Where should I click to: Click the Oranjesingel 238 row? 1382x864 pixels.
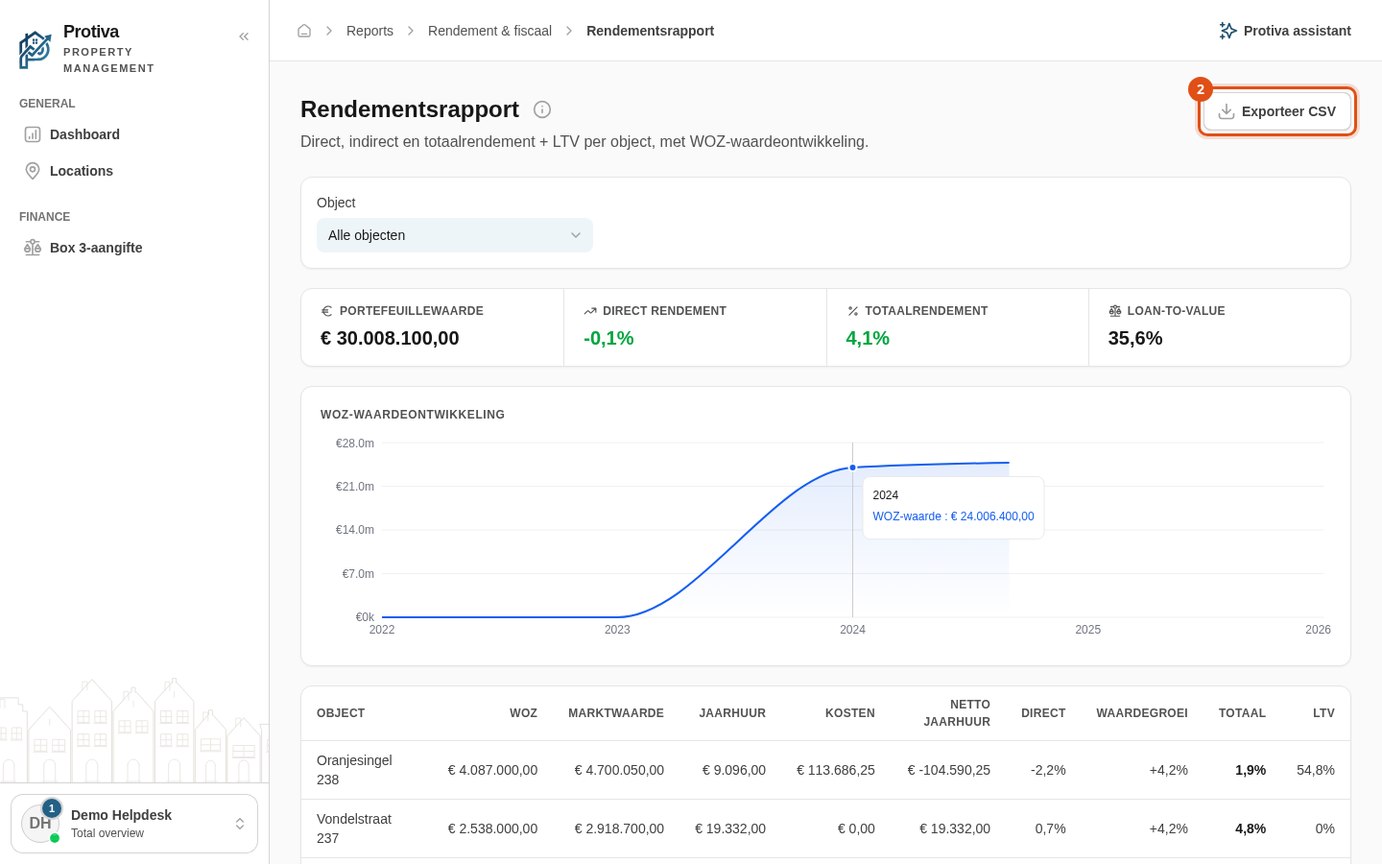coord(825,770)
